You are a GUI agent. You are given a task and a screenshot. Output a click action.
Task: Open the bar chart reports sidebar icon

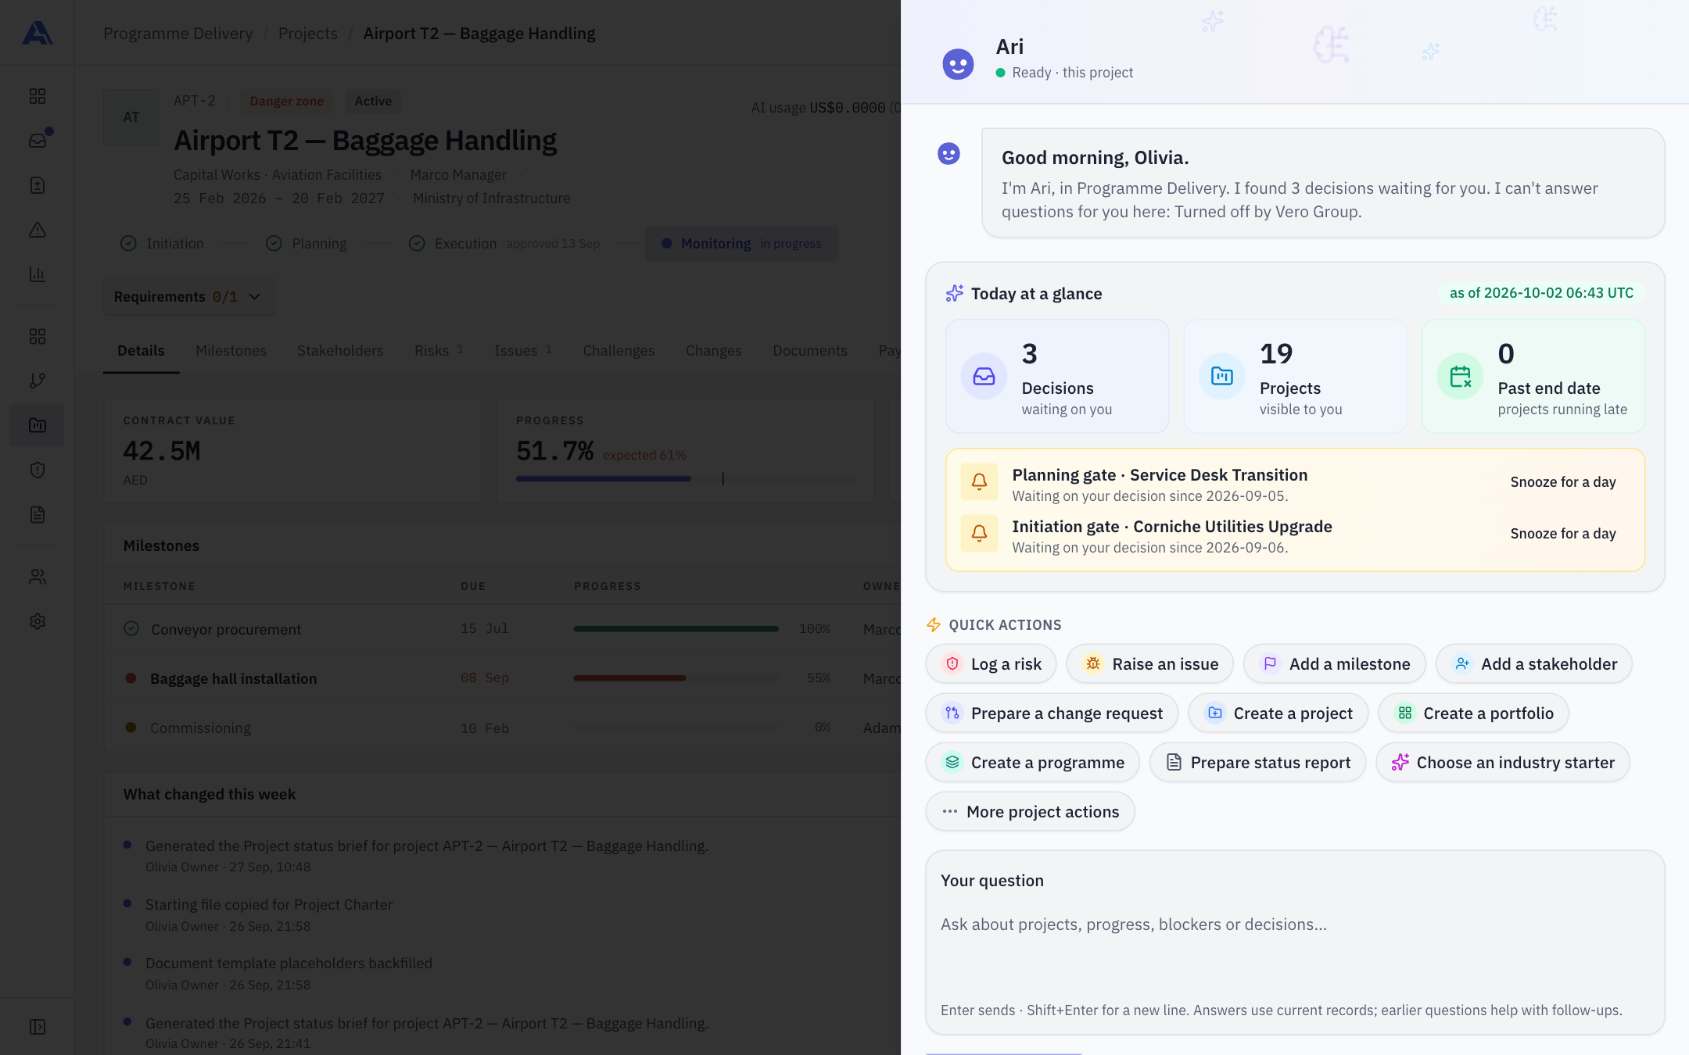[38, 274]
